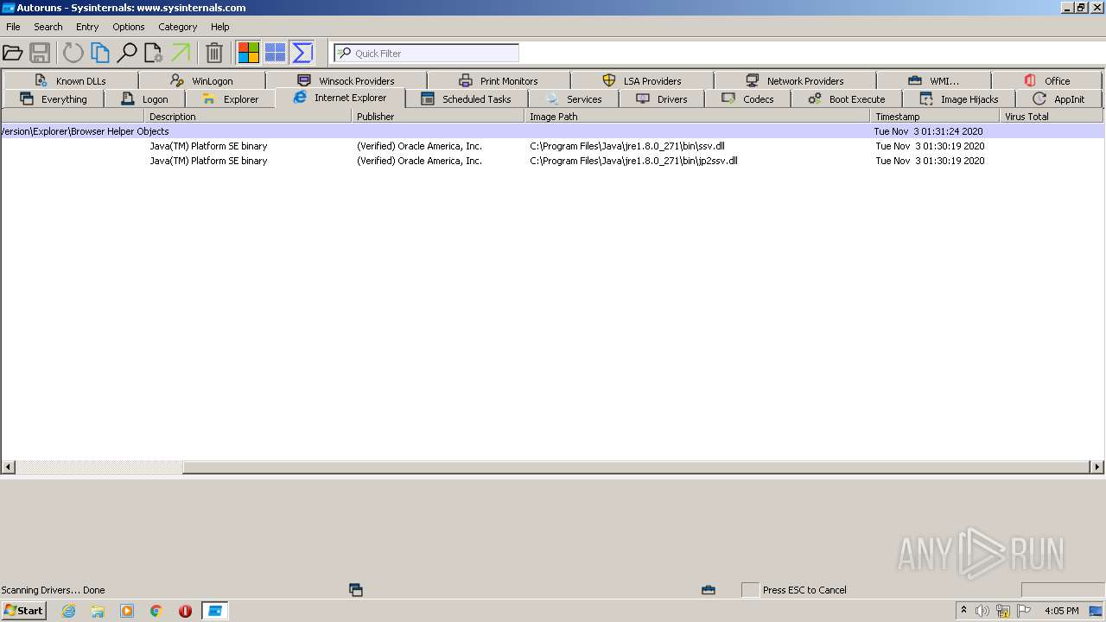
Task: Sort by the Image Path column header
Action: click(x=697, y=116)
